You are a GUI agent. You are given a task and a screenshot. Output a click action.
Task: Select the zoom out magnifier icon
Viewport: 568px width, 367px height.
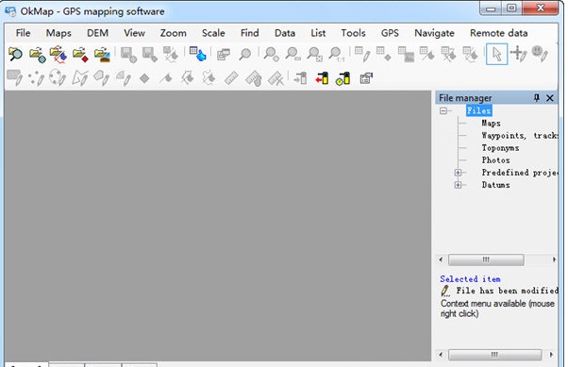pos(292,55)
